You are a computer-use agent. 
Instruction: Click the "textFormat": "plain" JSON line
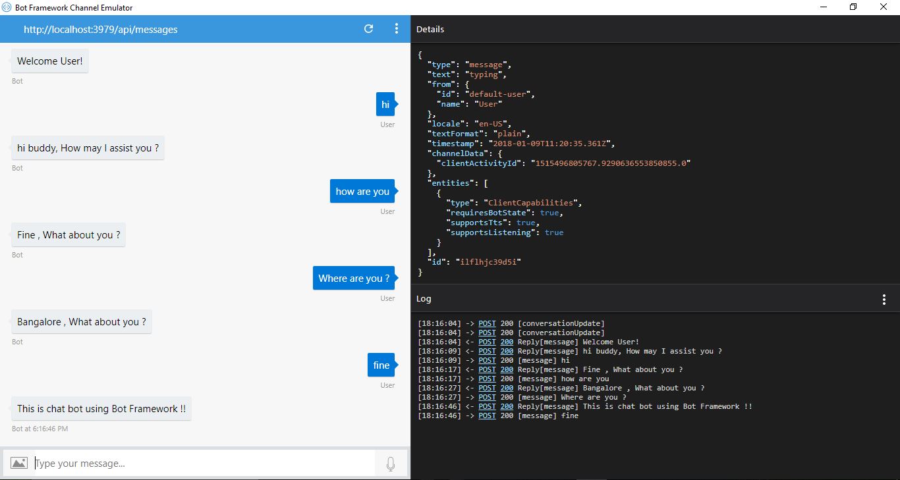coord(479,134)
